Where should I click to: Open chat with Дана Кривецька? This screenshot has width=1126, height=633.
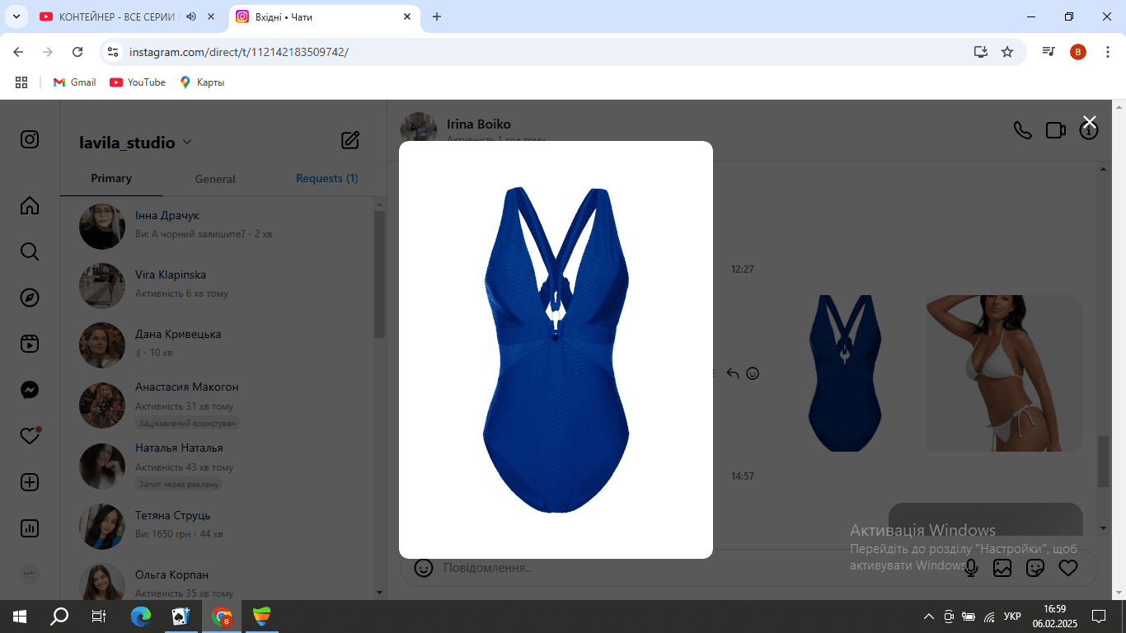pos(218,345)
